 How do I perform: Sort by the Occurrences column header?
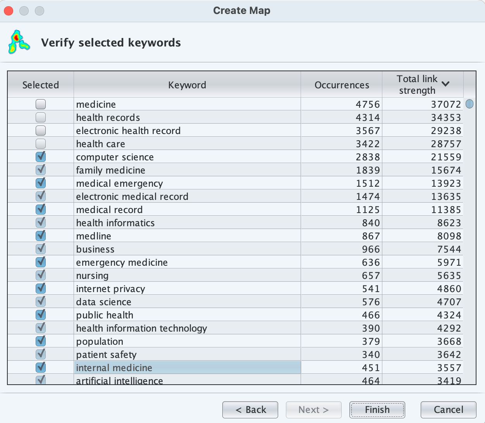[341, 85]
